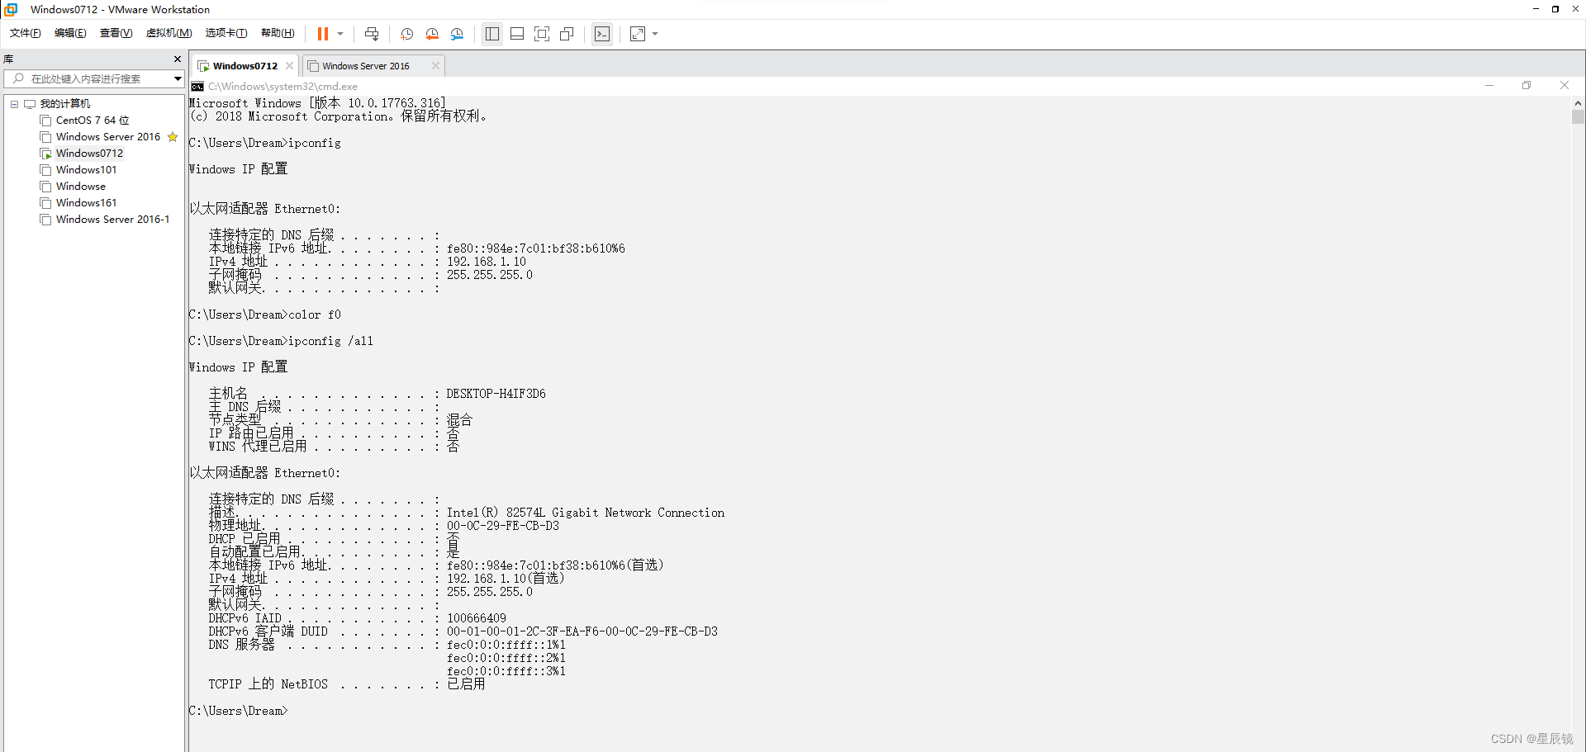Viewport: 1586px width, 752px height.
Task: Click the computer icon beside 我的计算机
Action: tap(30, 104)
